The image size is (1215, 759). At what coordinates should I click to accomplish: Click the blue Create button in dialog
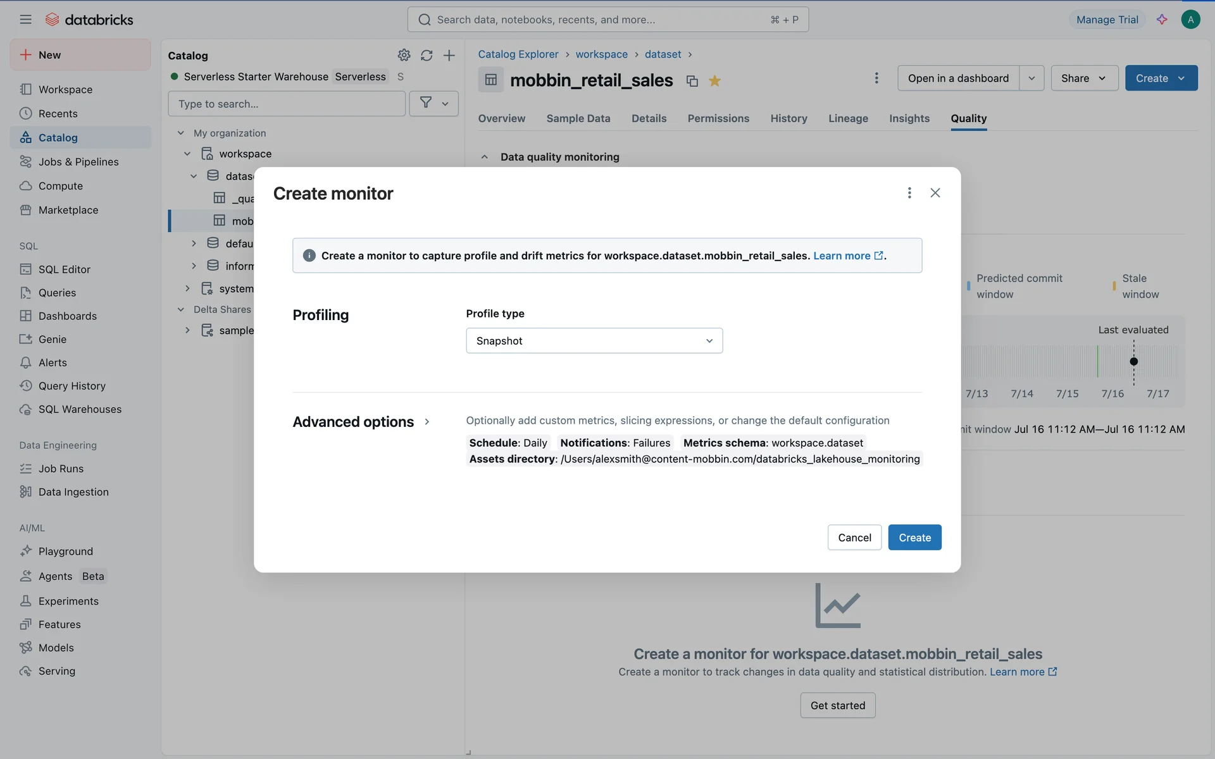click(x=914, y=538)
